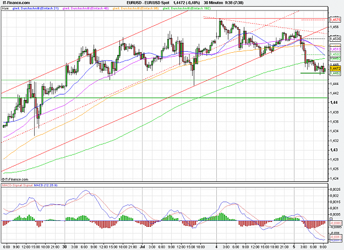
Task: Click the Kurs legend label
Action: (x=6, y=8)
